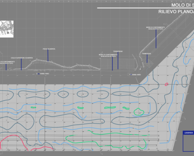Click the "MOLO DI S" title text
194x156 pixels.
(183, 5)
